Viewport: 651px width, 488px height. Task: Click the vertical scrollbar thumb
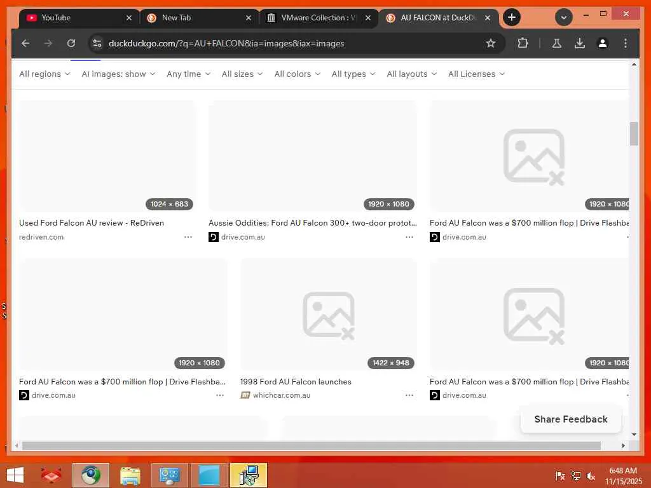634,133
